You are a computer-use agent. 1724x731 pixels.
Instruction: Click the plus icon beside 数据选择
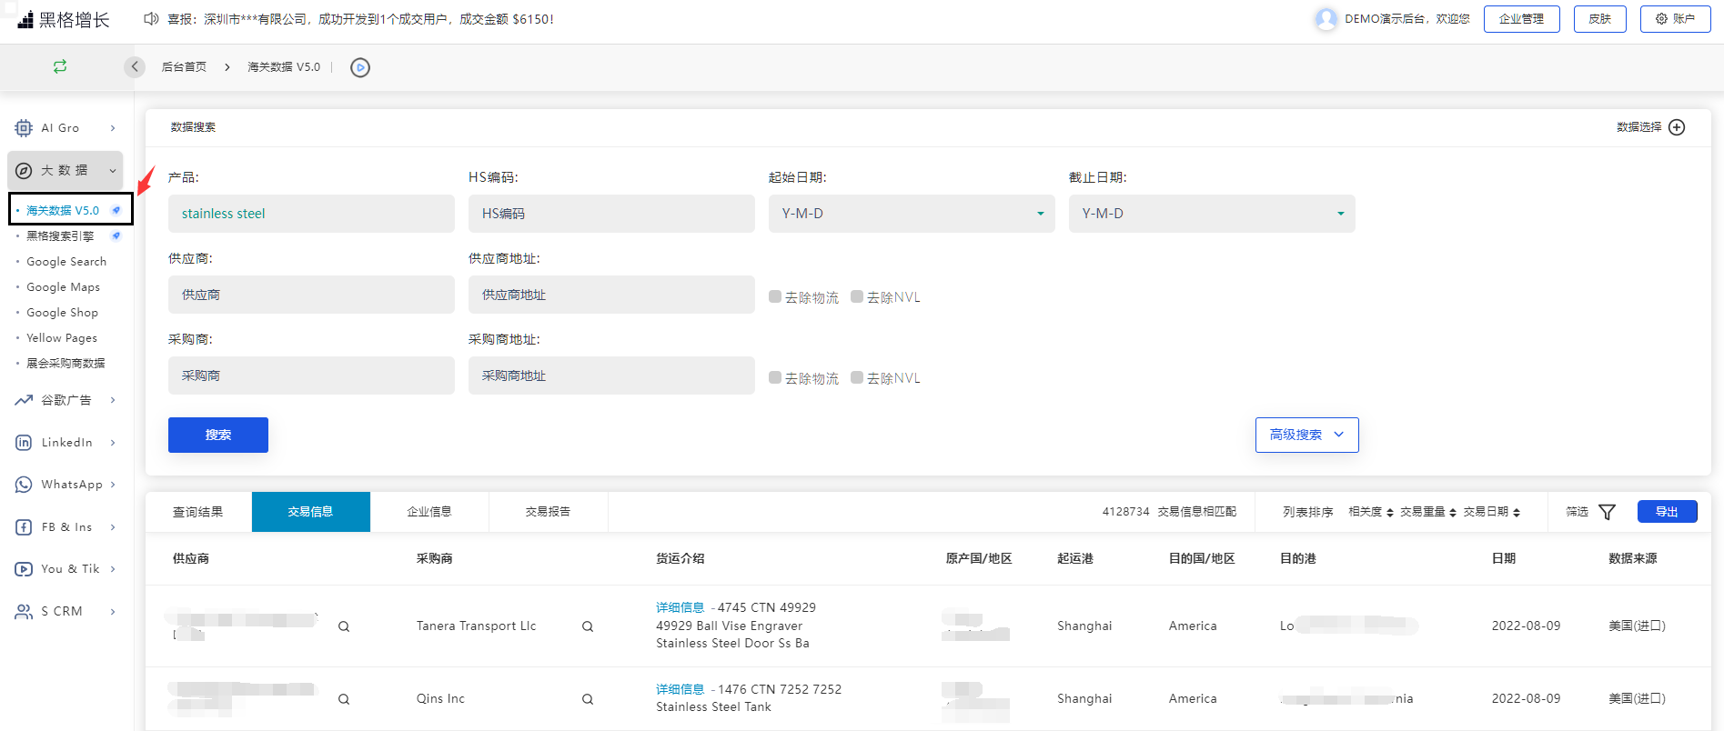click(1678, 127)
